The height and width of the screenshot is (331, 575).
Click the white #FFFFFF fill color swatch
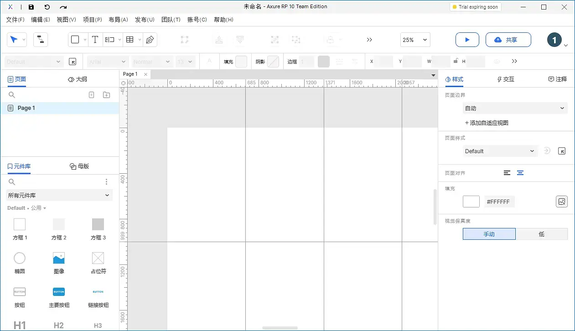pyautogui.click(x=471, y=201)
